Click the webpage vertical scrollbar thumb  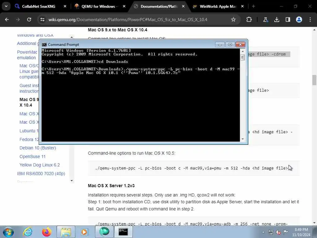[314, 80]
